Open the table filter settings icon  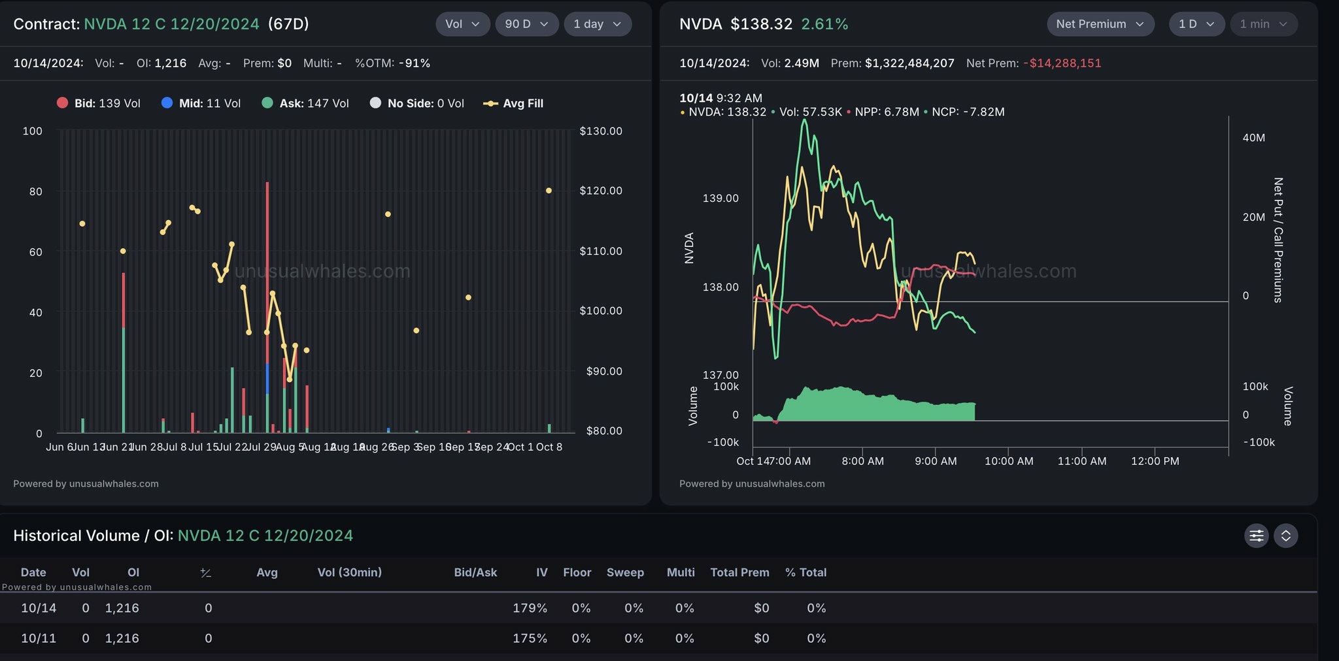(x=1256, y=536)
